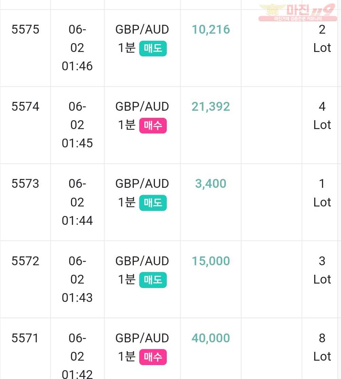Select order number 5572
The image size is (341, 379).
(x=25, y=261)
